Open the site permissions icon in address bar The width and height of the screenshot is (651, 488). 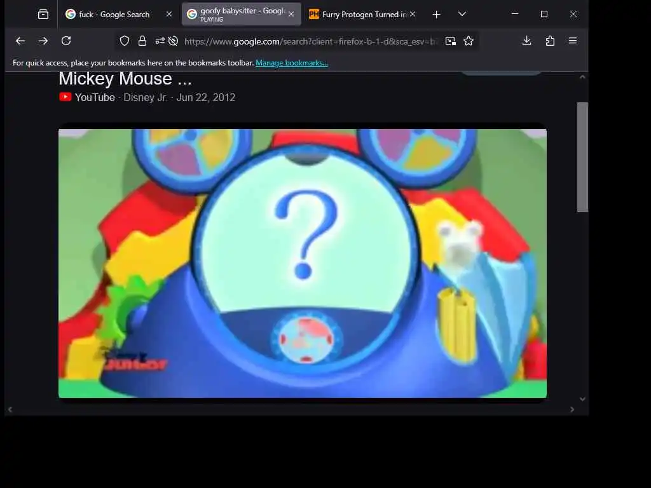pyautogui.click(x=160, y=41)
